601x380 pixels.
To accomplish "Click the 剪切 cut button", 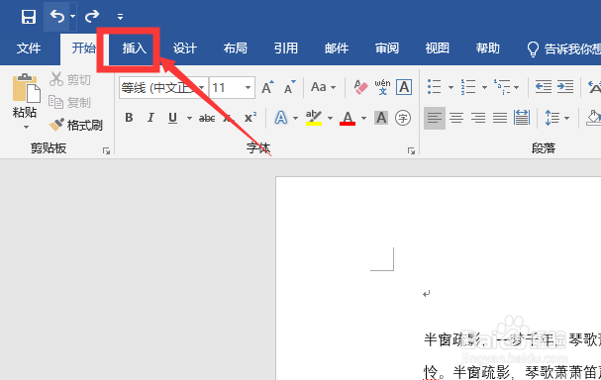I will click(70, 79).
